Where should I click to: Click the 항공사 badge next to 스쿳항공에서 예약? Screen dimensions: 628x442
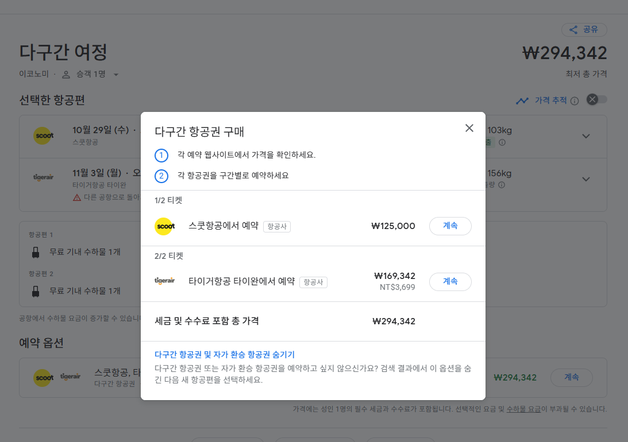tap(277, 226)
